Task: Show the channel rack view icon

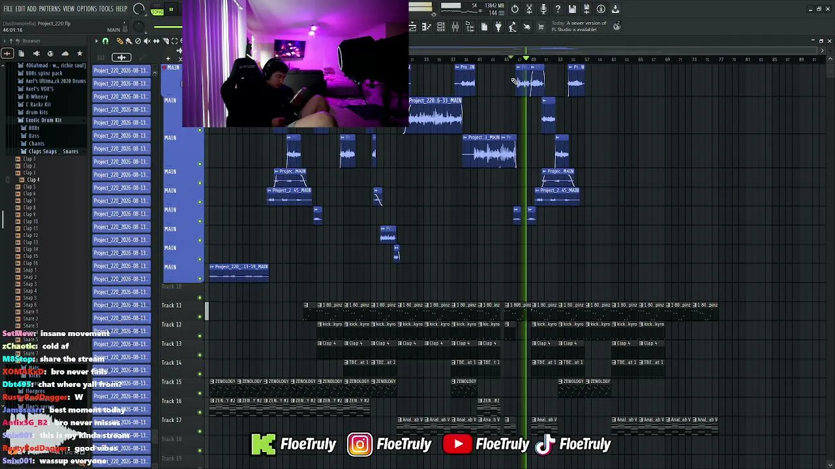Action: [441, 27]
